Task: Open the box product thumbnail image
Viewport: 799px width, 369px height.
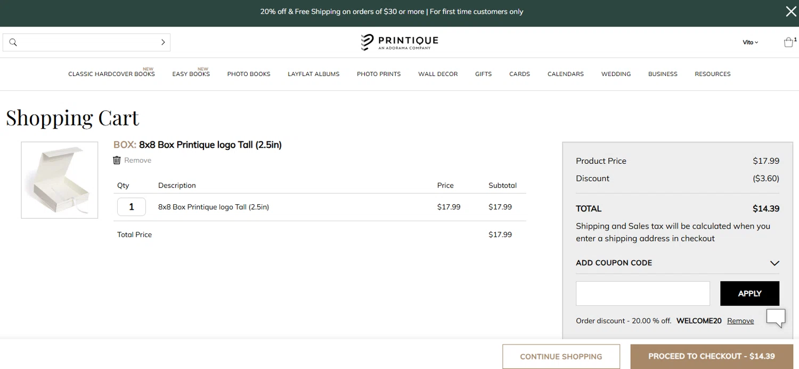Action: click(x=60, y=180)
